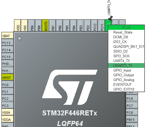
Task: Select pin PB9
Action: click(x=31, y=25)
